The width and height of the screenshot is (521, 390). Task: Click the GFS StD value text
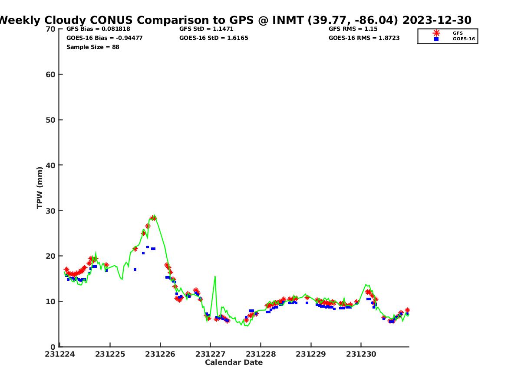coord(206,29)
